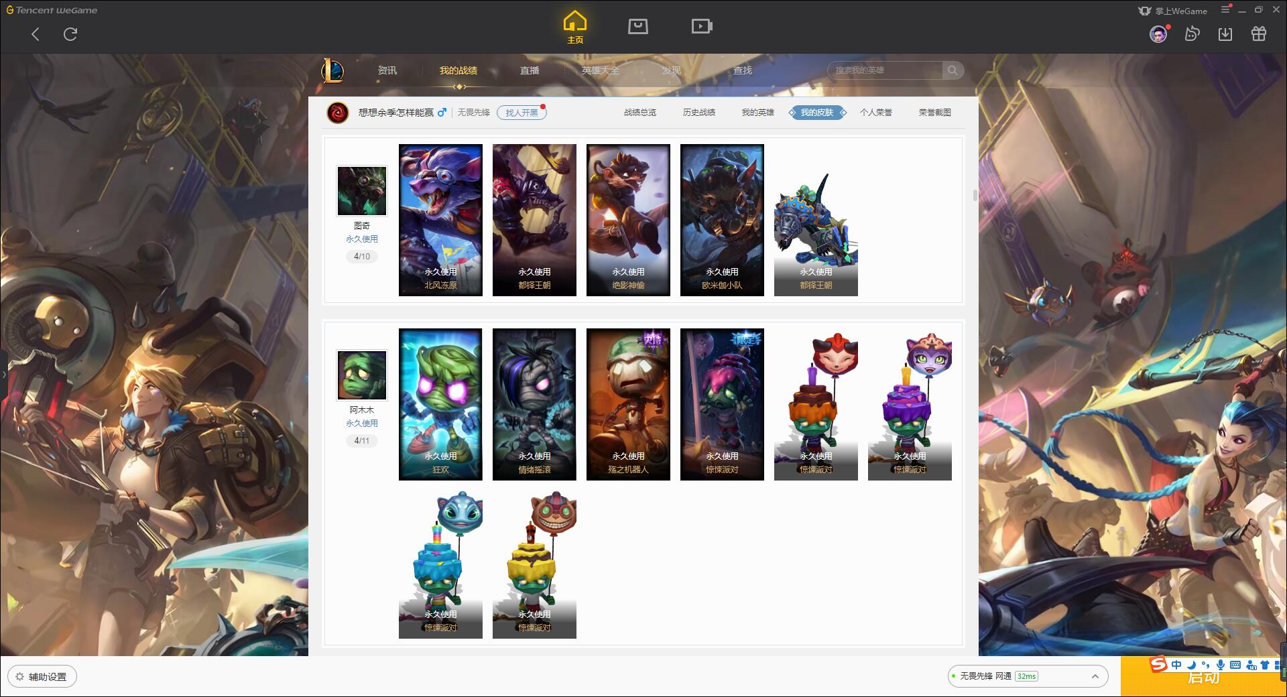The height and width of the screenshot is (697, 1287).
Task: Open the 辅助设置 settings button
Action: click(x=42, y=677)
